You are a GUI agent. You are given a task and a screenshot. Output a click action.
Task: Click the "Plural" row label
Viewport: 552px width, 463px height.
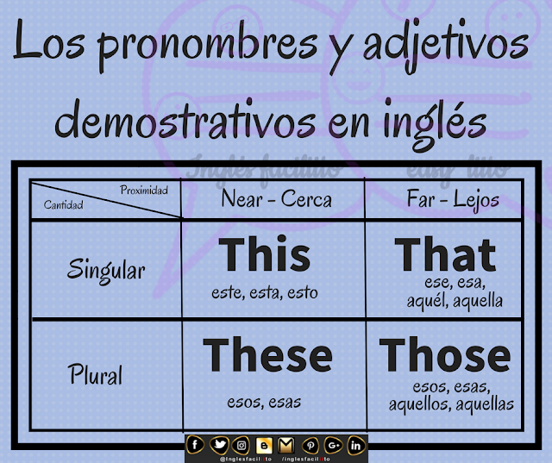(95, 374)
